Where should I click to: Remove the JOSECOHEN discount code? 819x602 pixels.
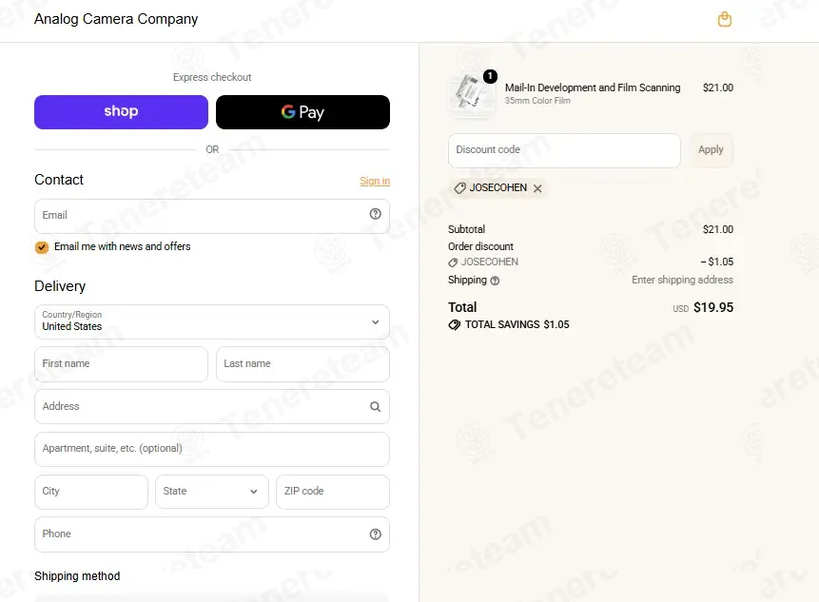(537, 188)
